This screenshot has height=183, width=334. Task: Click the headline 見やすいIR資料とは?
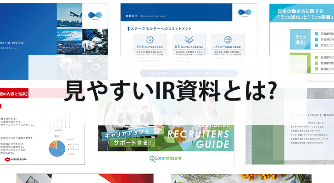[170, 91]
